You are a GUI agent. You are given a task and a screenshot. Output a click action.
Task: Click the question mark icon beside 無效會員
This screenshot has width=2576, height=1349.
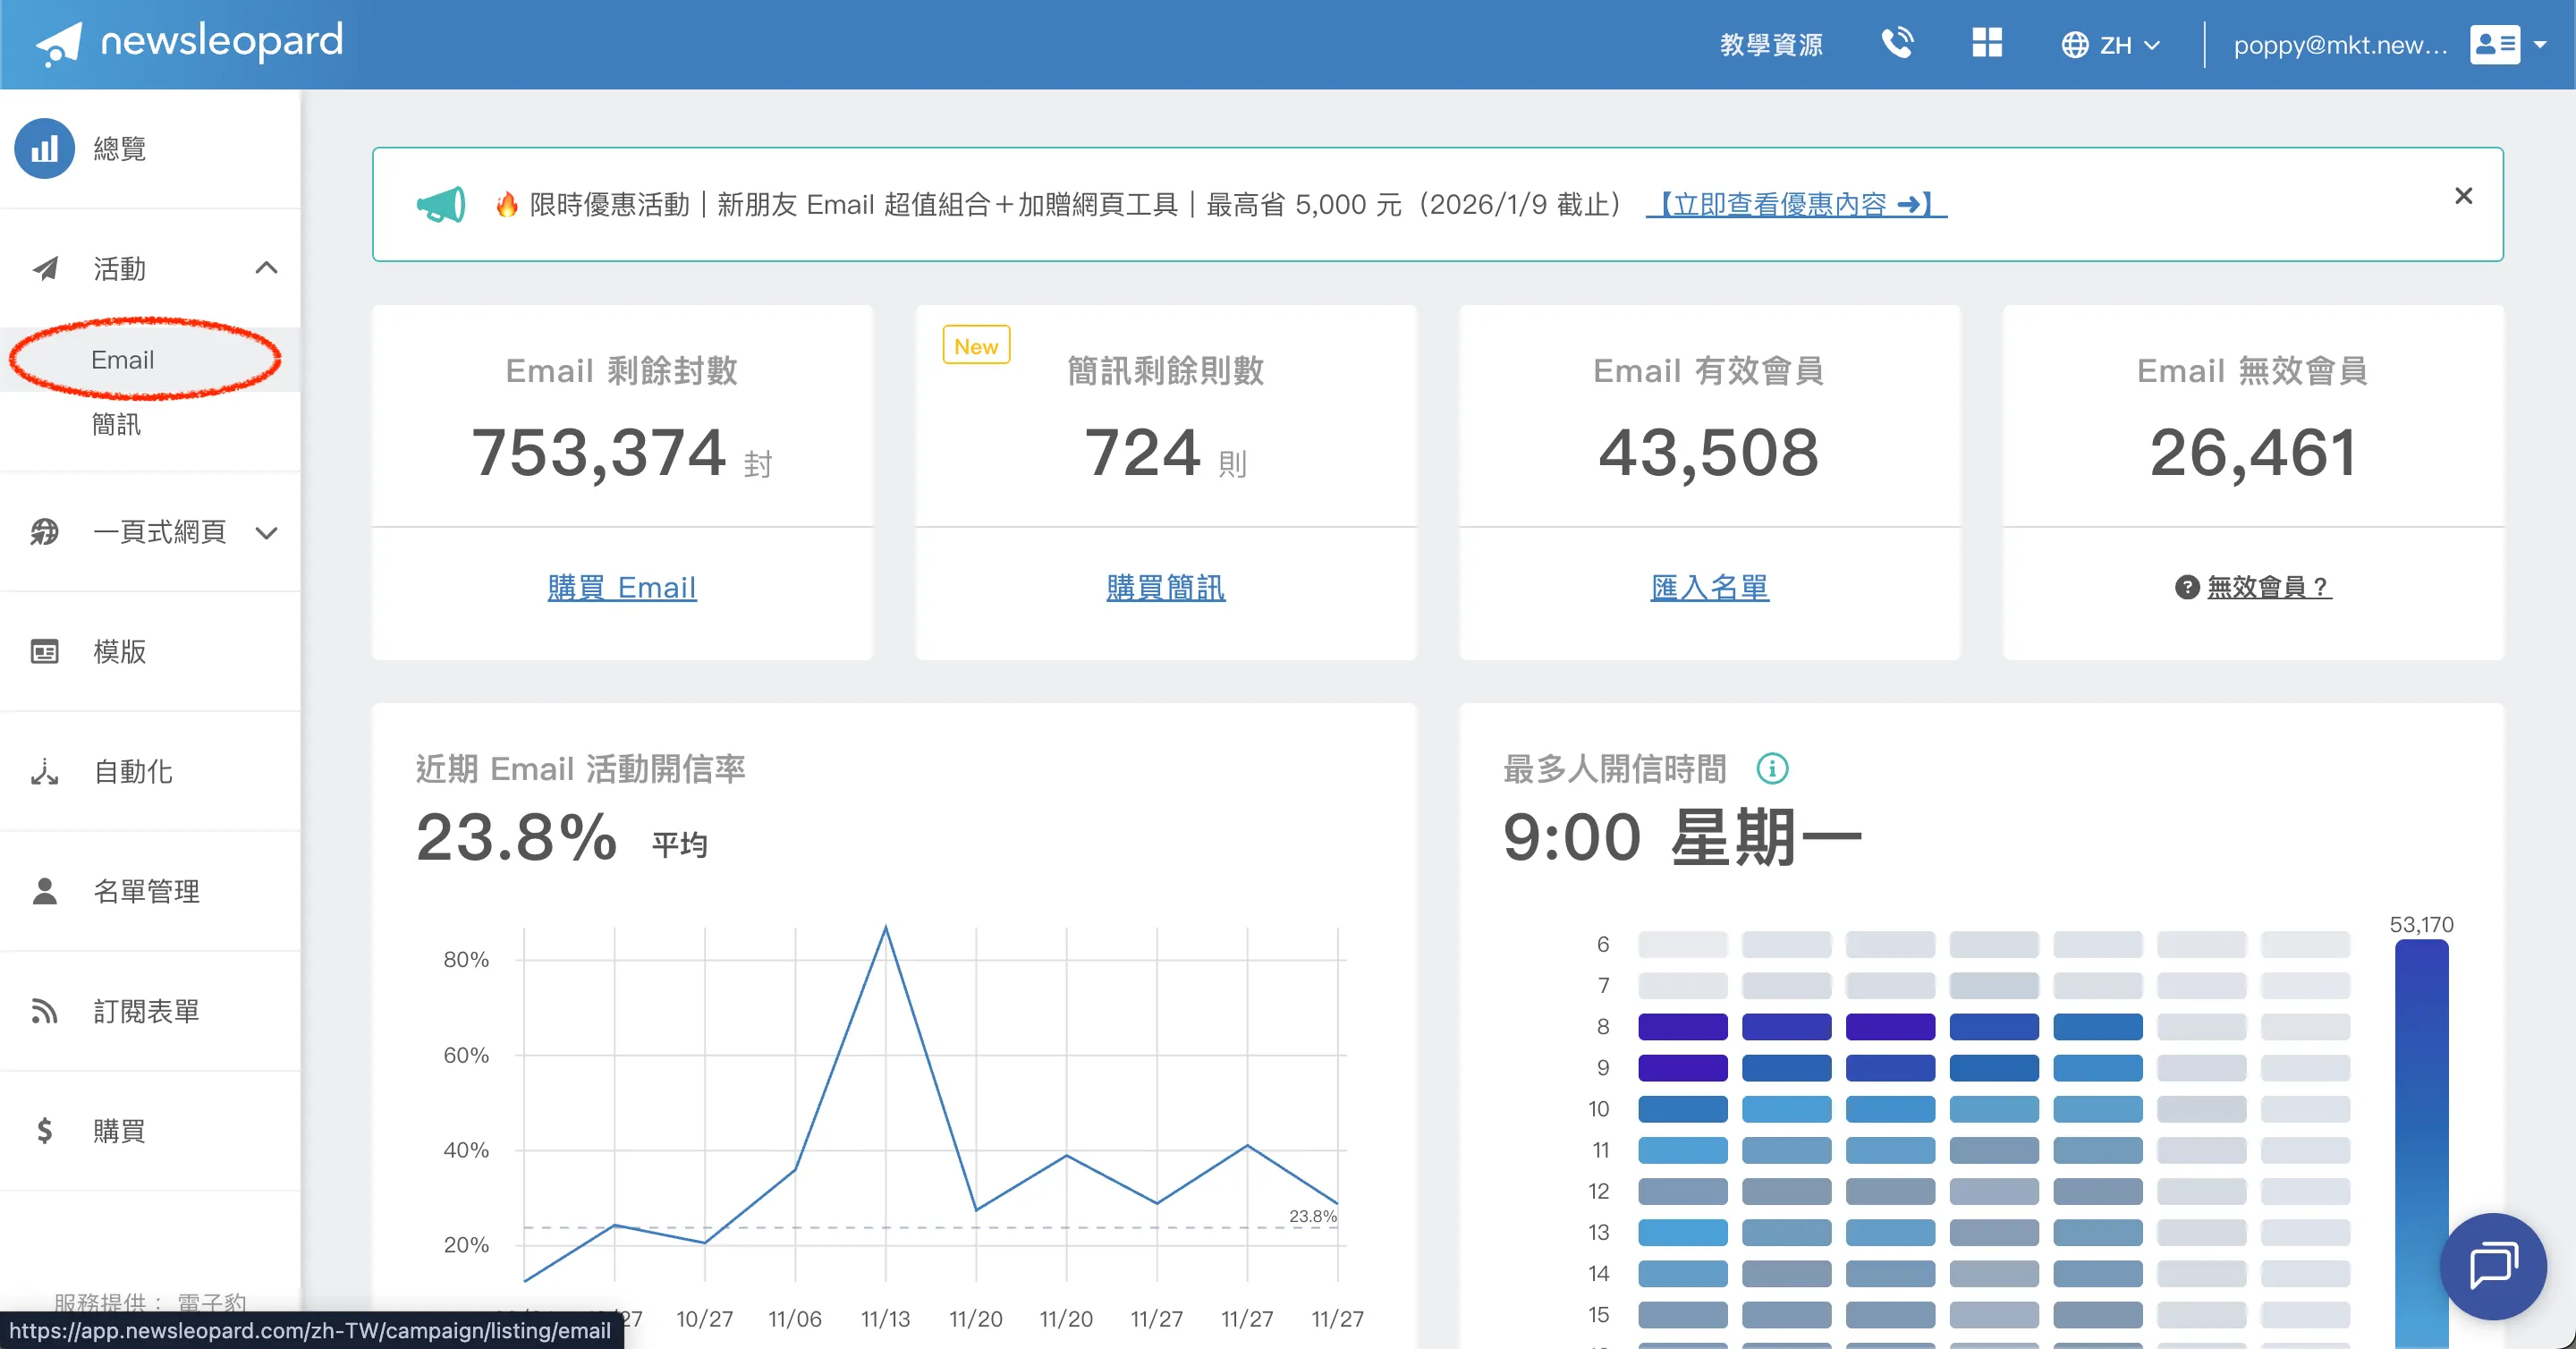2186,587
